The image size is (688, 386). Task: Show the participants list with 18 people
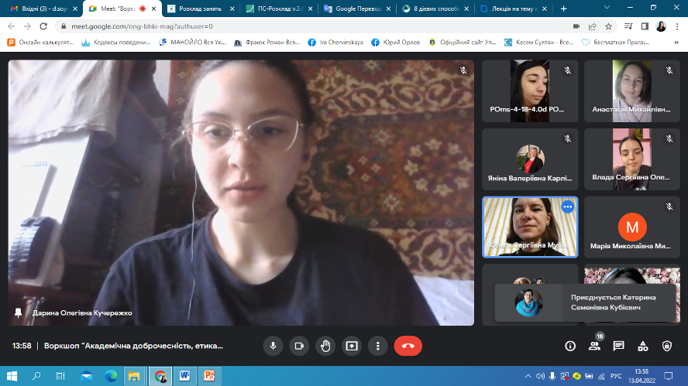[594, 346]
